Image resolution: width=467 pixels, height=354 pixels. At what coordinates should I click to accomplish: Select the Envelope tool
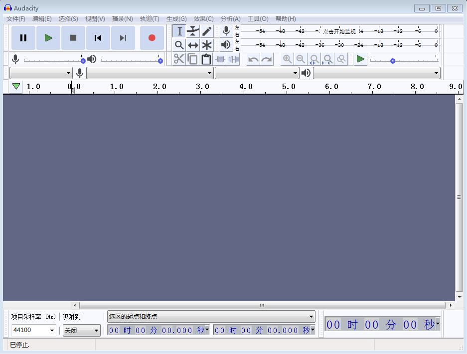point(193,31)
